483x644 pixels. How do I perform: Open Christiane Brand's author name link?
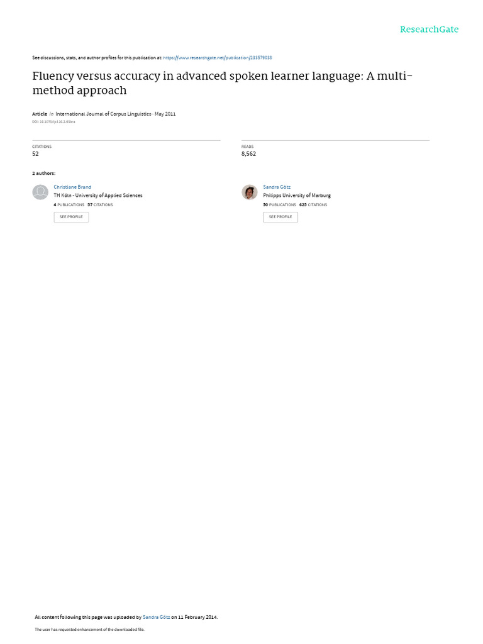[72, 187]
